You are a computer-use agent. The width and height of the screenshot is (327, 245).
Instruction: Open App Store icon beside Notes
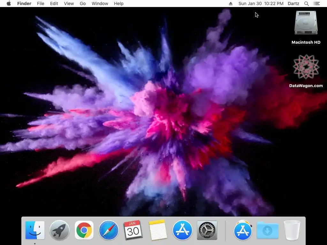(182, 230)
